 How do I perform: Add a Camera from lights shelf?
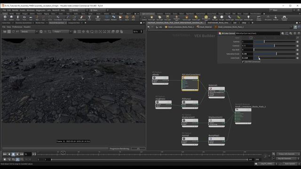click(x=144, y=18)
